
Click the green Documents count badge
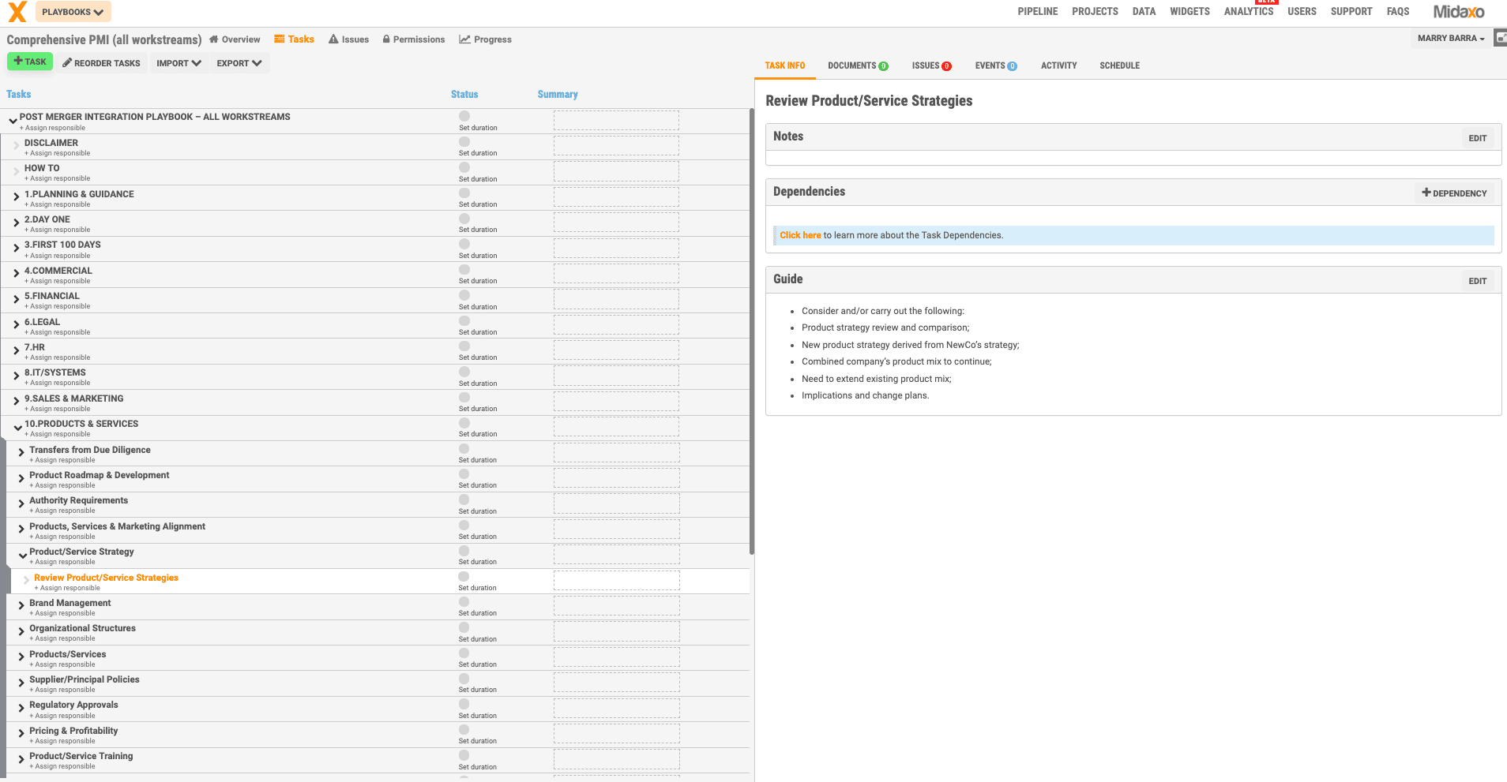point(884,66)
